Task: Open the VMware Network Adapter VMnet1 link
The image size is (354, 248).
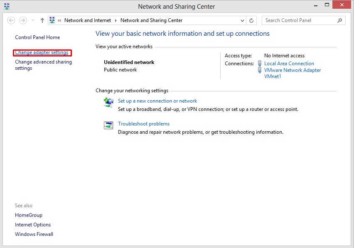Action: pos(293,73)
